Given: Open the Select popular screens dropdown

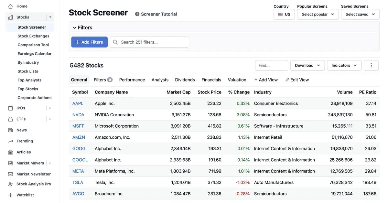Looking at the screenshot, I should click(x=318, y=14).
